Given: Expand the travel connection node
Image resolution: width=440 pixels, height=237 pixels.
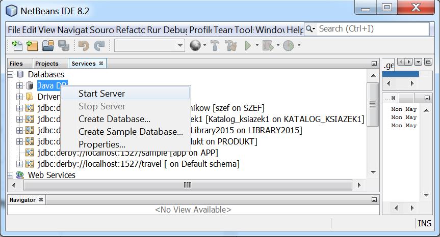Looking at the screenshot, I should click(x=20, y=164).
